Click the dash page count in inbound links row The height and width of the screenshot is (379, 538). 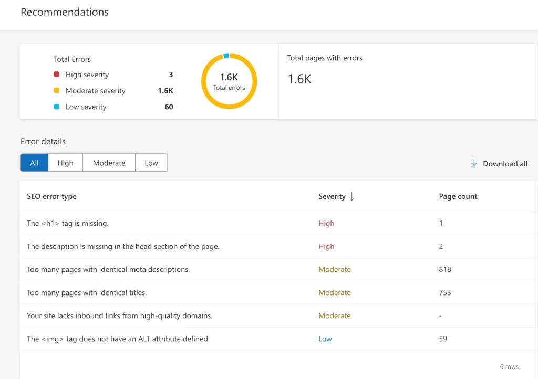coord(441,315)
